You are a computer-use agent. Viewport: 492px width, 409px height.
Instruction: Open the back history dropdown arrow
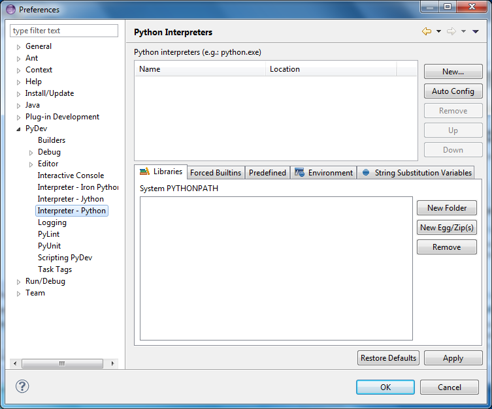(x=438, y=31)
